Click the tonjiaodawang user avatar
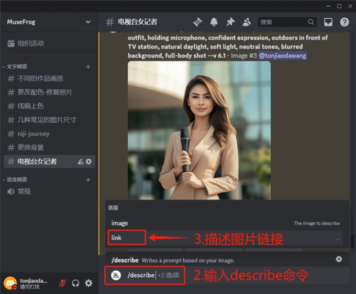This screenshot has width=356, height=294. 10,283
